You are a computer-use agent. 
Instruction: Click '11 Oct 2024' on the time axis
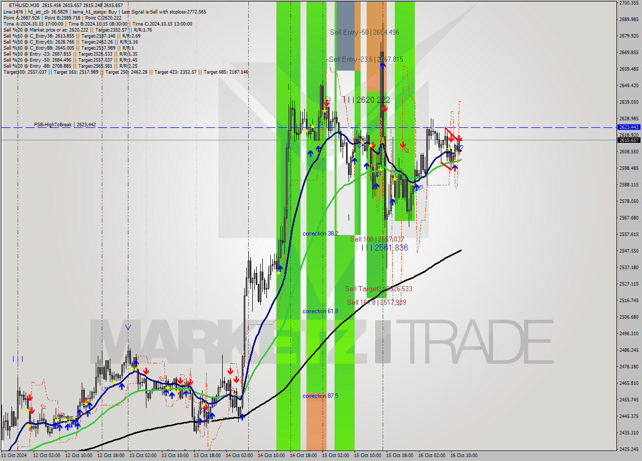(13, 455)
